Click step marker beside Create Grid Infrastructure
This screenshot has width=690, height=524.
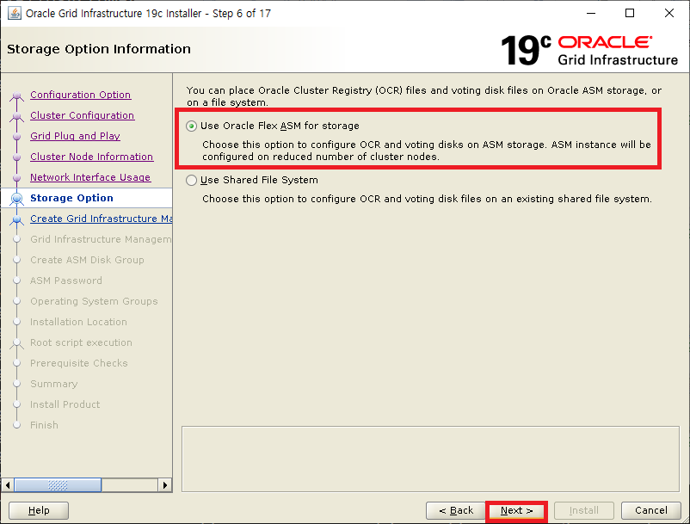[16, 220]
